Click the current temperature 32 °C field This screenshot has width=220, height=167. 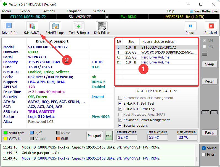click(x=126, y=137)
